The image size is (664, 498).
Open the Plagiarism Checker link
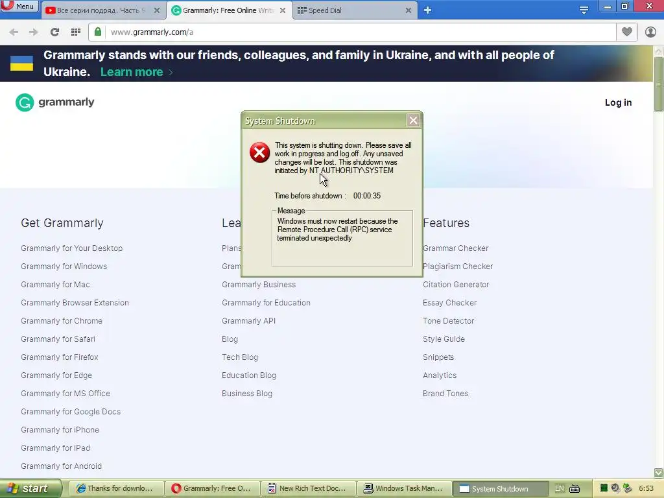pyautogui.click(x=458, y=267)
